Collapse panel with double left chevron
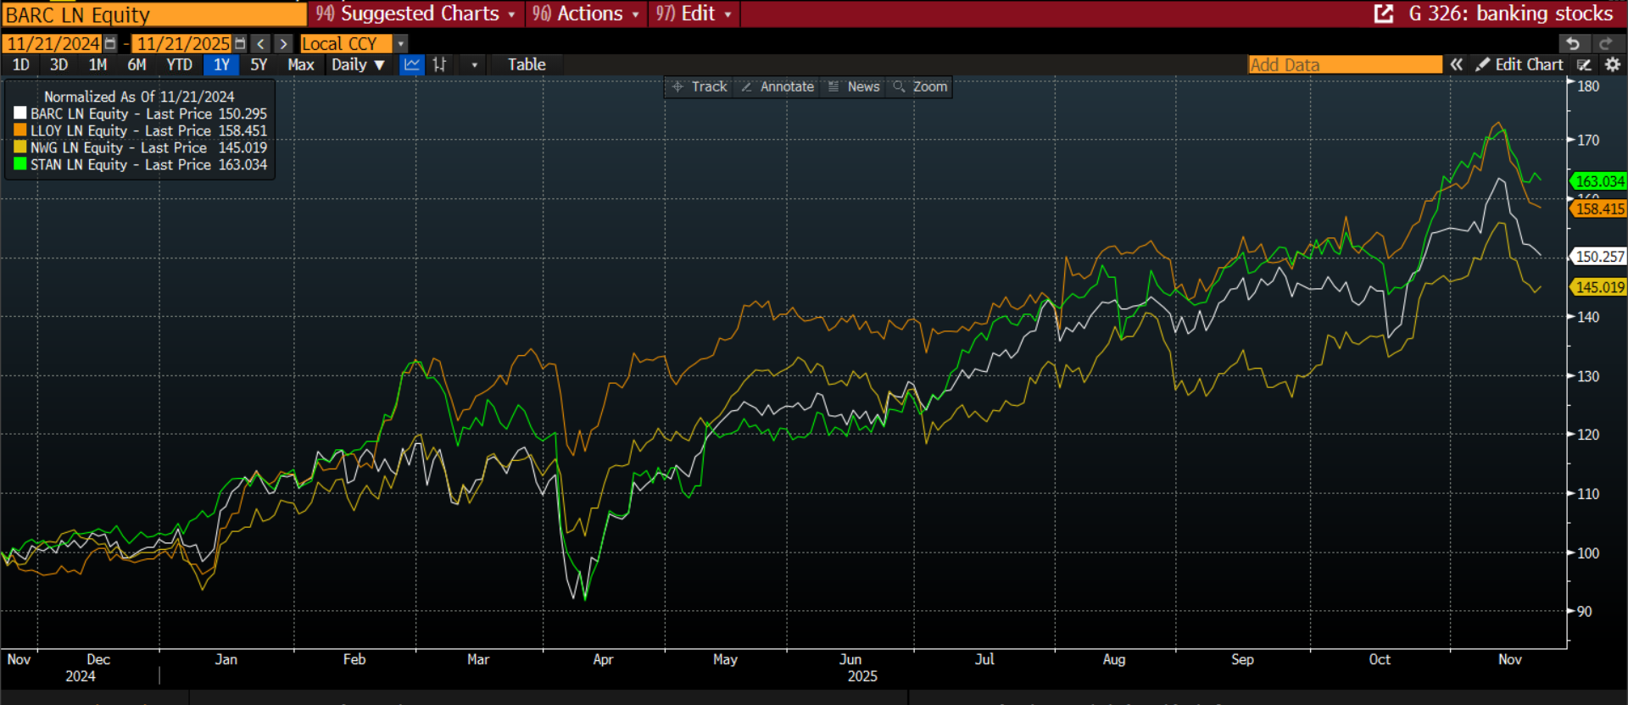The width and height of the screenshot is (1628, 705). (x=1456, y=64)
